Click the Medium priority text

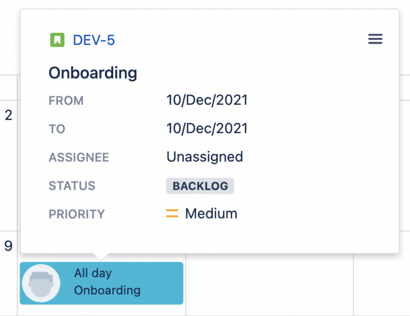[211, 214]
